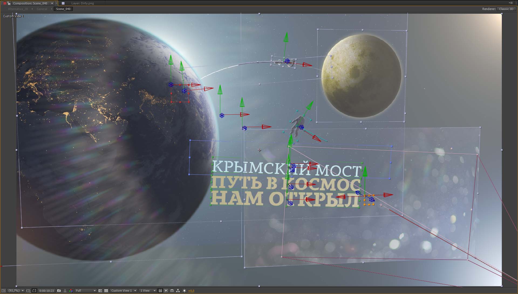
Task: Open Show Channel and color management icon
Action: tap(71, 291)
